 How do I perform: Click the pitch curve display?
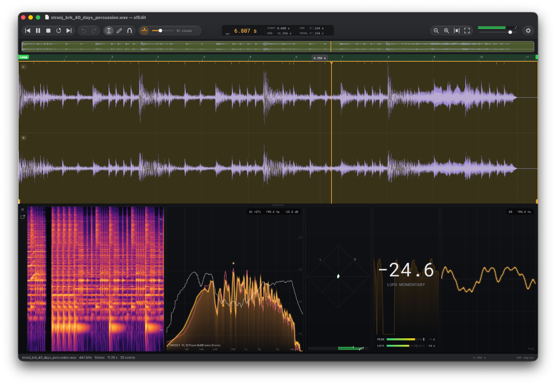pyautogui.click(x=489, y=279)
